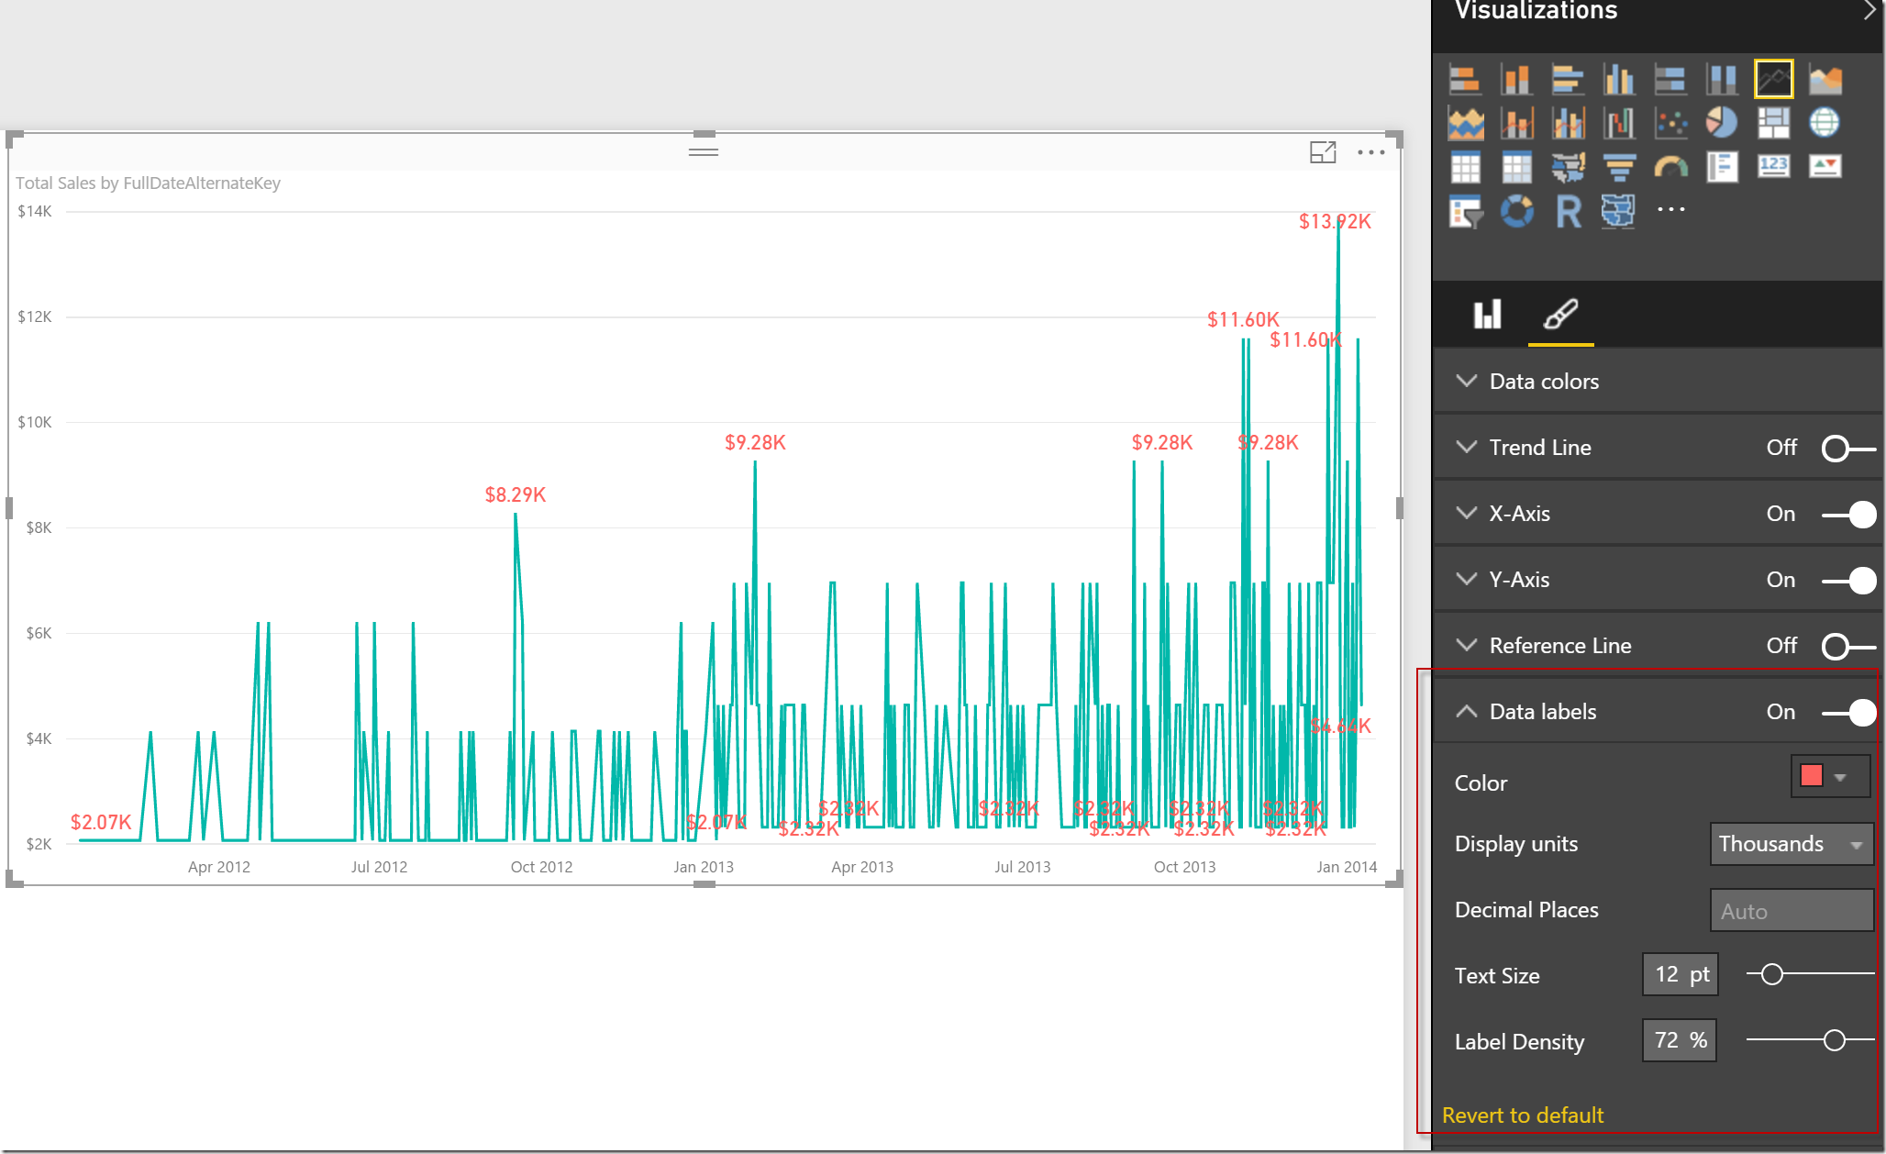Click the Focus mode icon on chart
The height and width of the screenshot is (1154, 1886).
(x=1322, y=152)
